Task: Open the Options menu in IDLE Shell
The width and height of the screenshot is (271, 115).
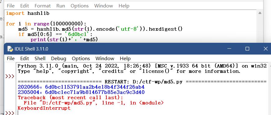Action: point(81,59)
